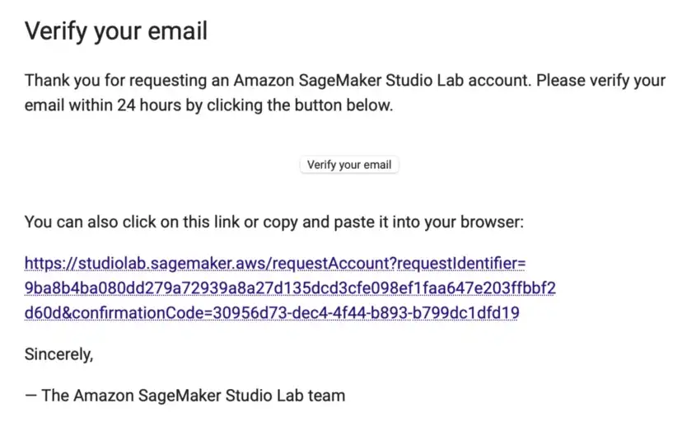
Task: Click the words paste it into your browser
Action: 429,222
